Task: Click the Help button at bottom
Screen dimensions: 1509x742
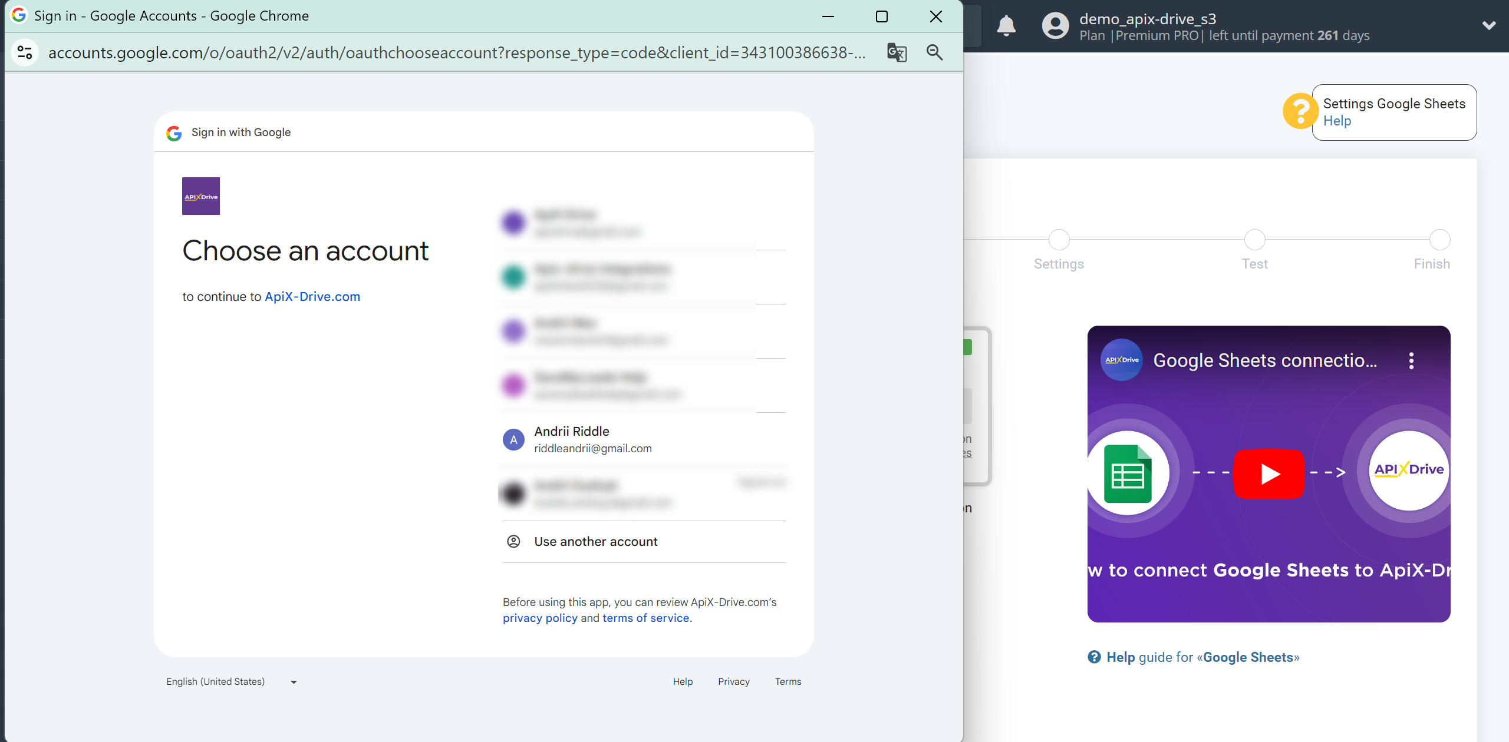Action: [683, 681]
